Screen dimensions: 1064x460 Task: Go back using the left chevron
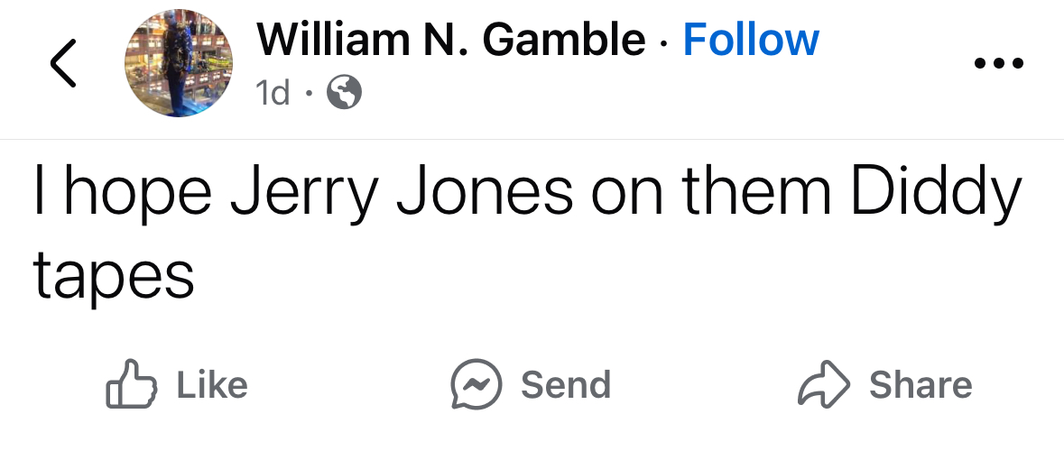click(62, 64)
